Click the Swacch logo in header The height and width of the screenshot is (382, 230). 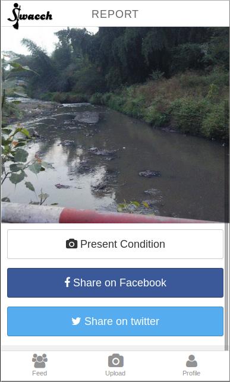point(30,16)
